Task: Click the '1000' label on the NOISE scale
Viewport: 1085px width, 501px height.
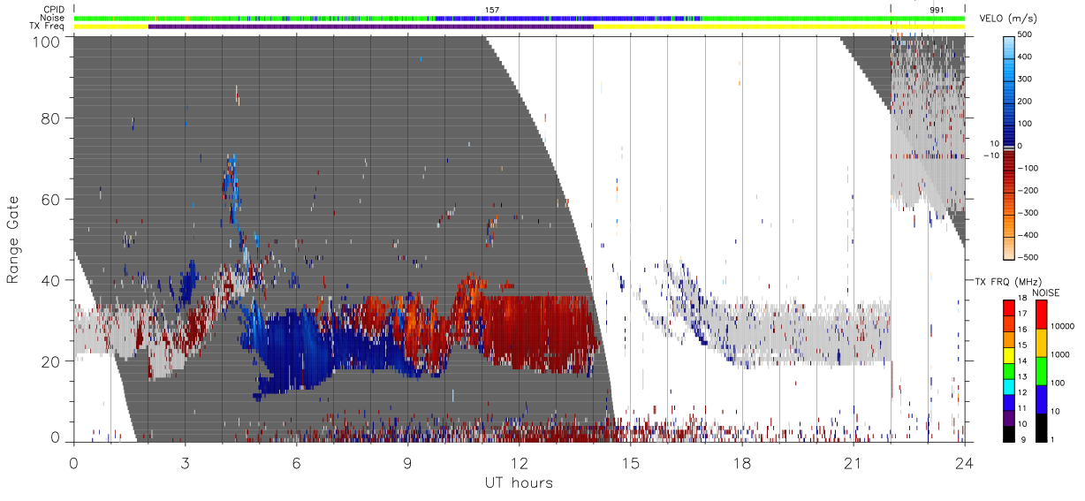Action: [x=1059, y=355]
